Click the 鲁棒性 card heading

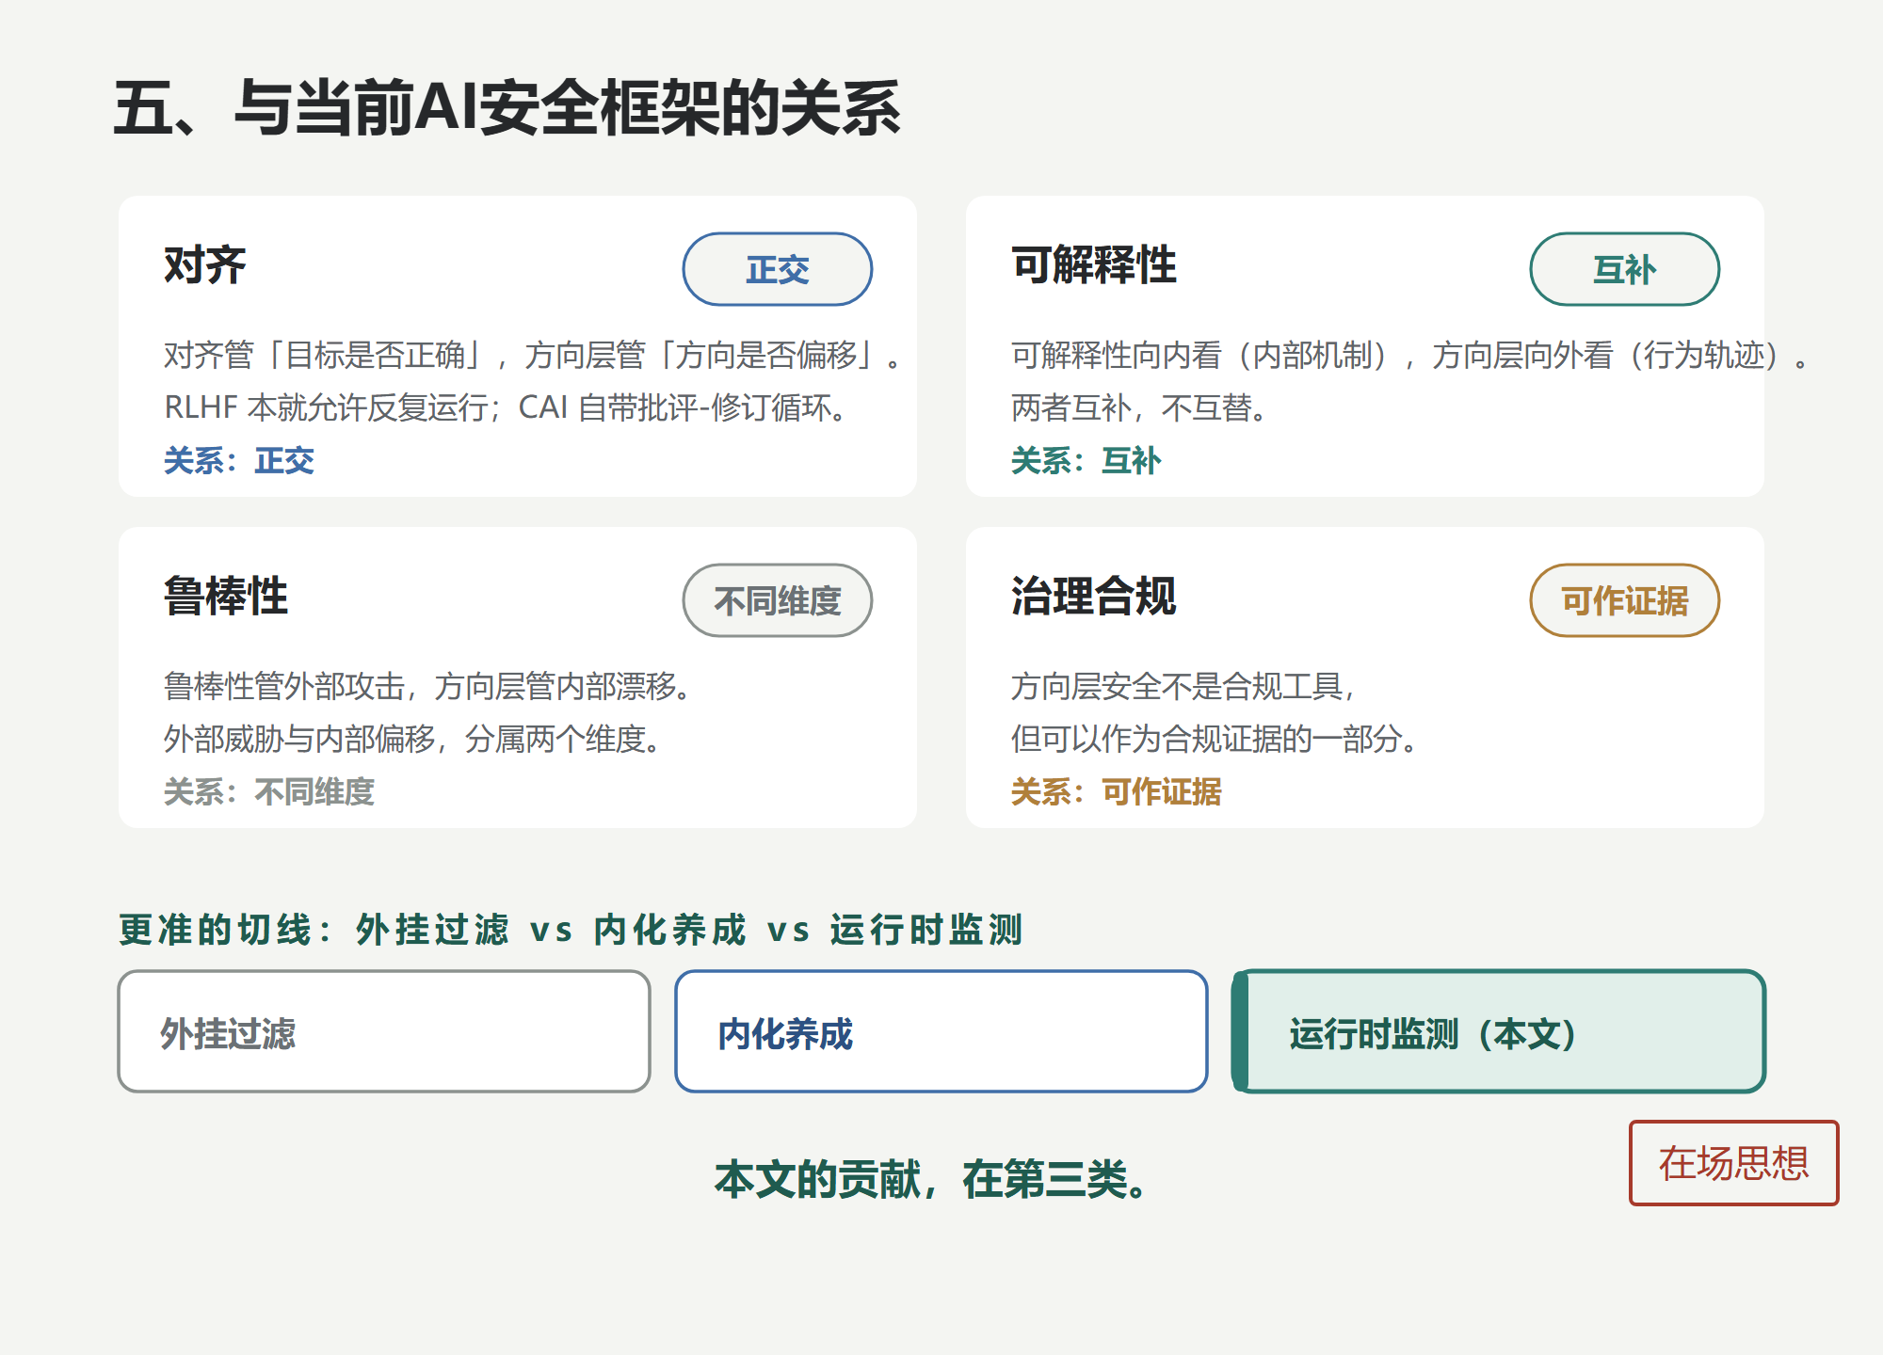pyautogui.click(x=226, y=596)
